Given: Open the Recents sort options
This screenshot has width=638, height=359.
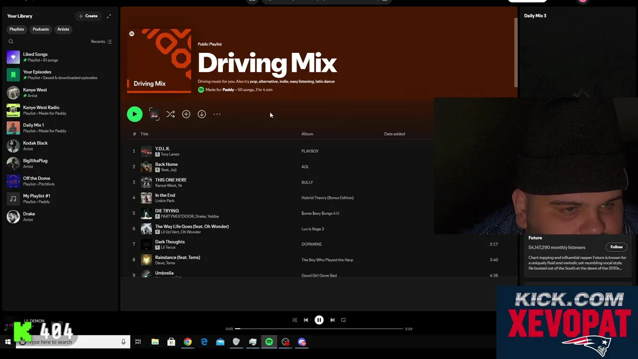Looking at the screenshot, I should (101, 41).
